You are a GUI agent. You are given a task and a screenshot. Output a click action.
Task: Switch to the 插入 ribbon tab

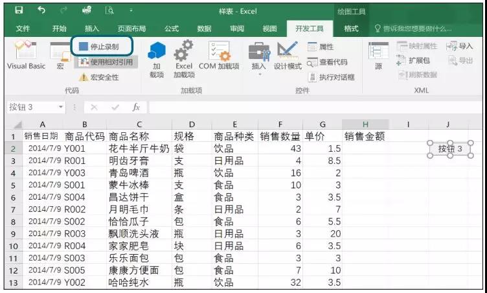tap(91, 29)
